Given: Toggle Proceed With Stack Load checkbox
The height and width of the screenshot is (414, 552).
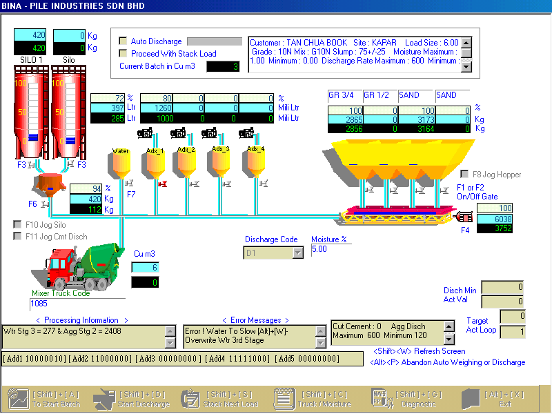Looking at the screenshot, I should coord(124,53).
